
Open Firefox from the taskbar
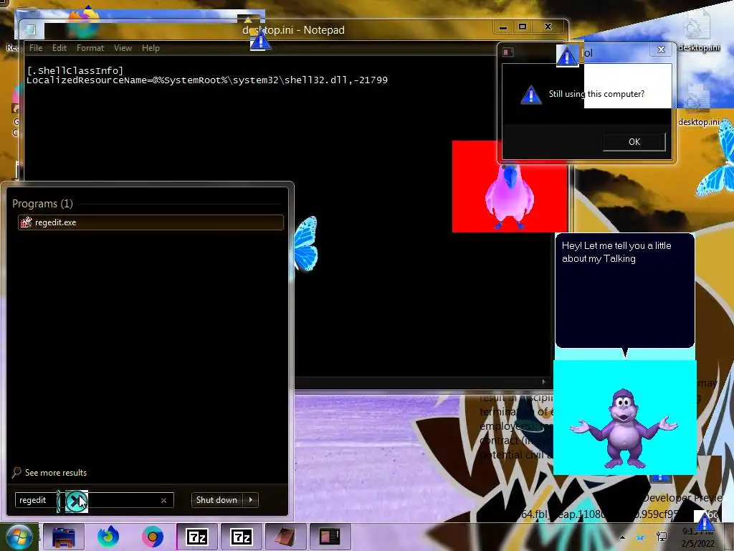[x=108, y=537]
